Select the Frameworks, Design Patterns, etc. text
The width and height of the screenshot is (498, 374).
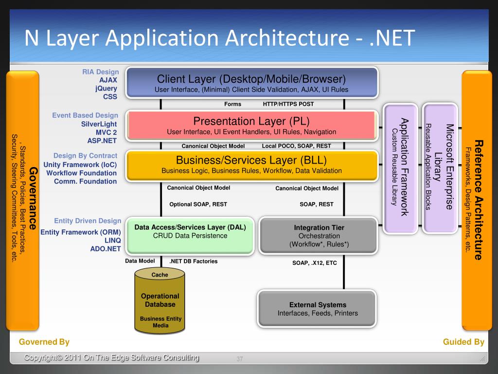468,199
